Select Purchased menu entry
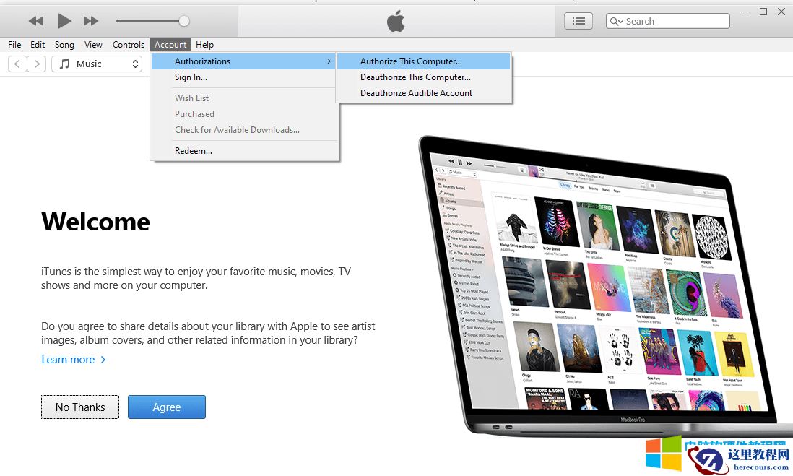Image resolution: width=793 pixels, height=476 pixels. [243, 114]
